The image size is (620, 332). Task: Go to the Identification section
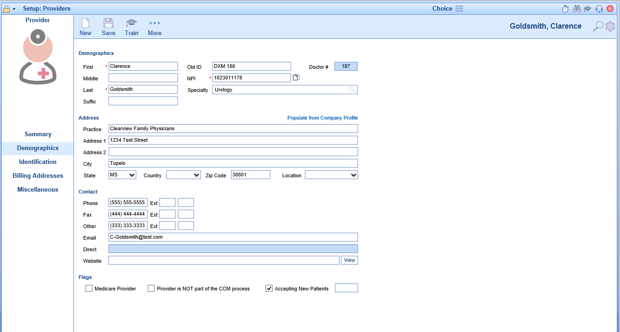pos(38,162)
